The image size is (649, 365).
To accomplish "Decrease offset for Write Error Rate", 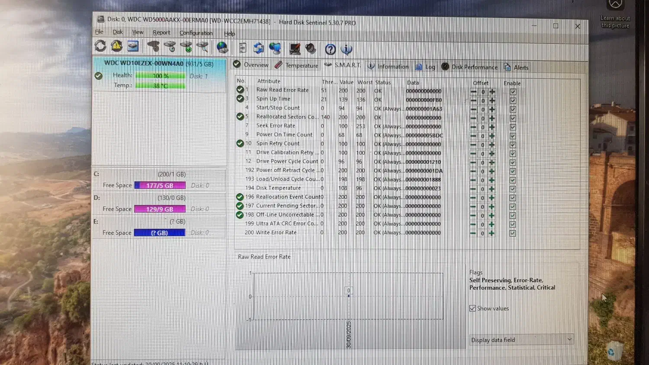I will coord(473,233).
